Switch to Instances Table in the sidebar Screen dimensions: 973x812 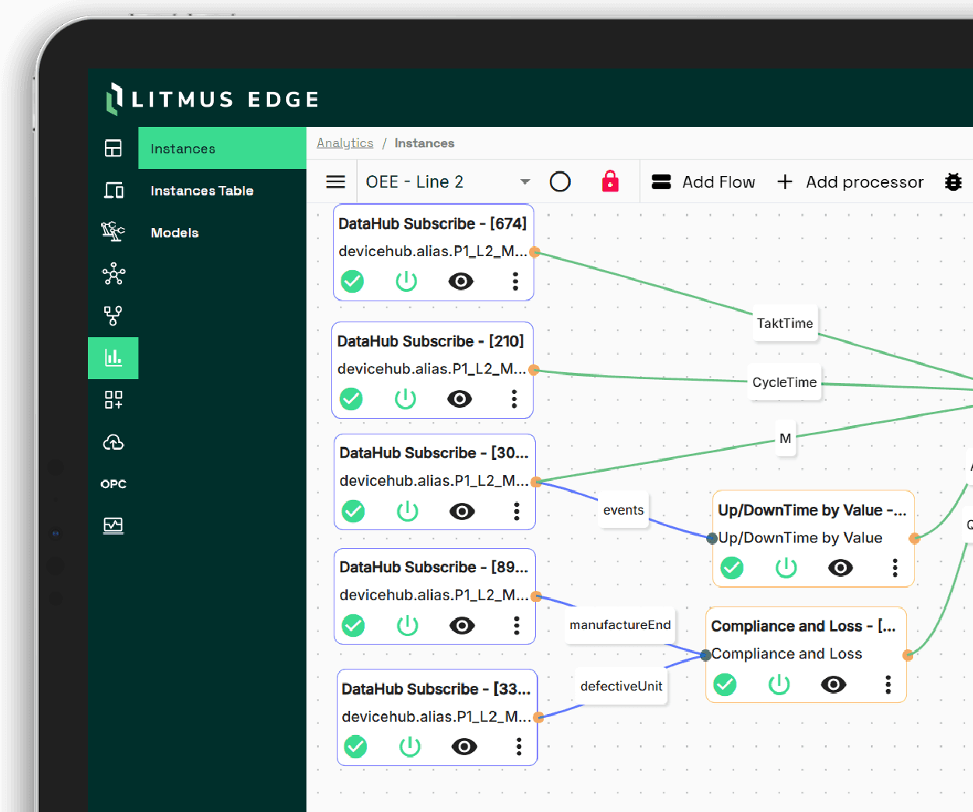pyautogui.click(x=201, y=191)
